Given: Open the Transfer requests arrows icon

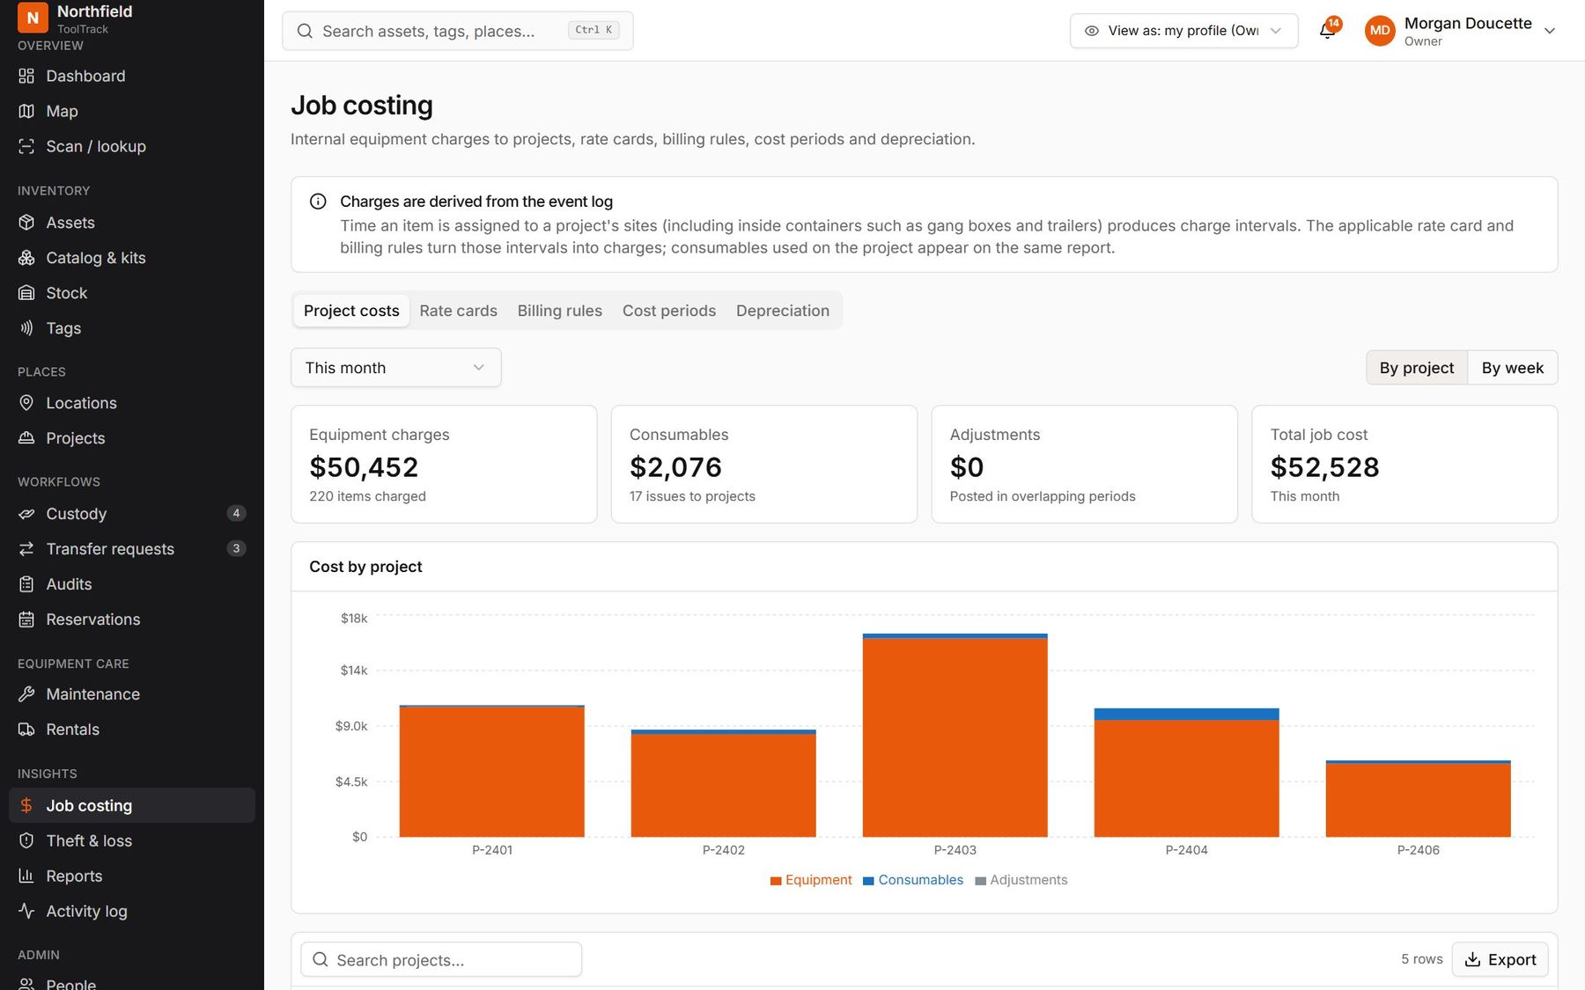Looking at the screenshot, I should pyautogui.click(x=26, y=549).
